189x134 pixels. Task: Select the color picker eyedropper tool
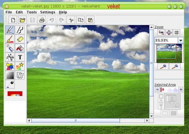point(10,84)
